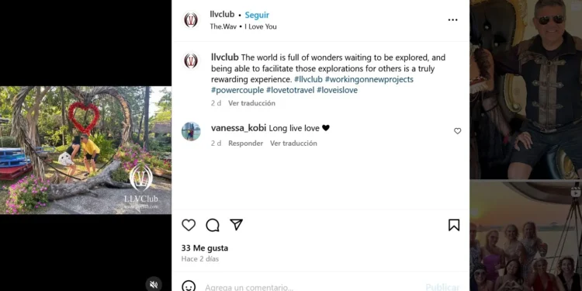The height and width of the screenshot is (291, 582).
Task: Like vanessa_kobi's comment with small heart
Action: [457, 131]
